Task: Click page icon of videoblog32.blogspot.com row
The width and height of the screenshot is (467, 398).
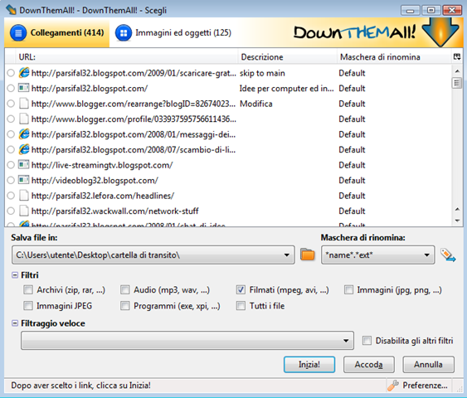Action: (x=24, y=180)
